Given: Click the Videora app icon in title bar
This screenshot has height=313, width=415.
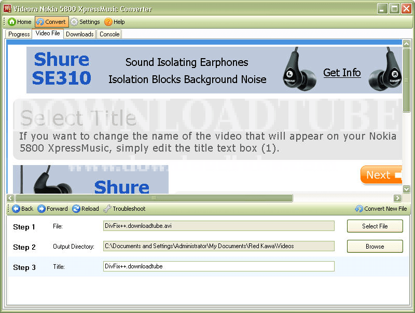Looking at the screenshot, I should (x=7, y=9).
